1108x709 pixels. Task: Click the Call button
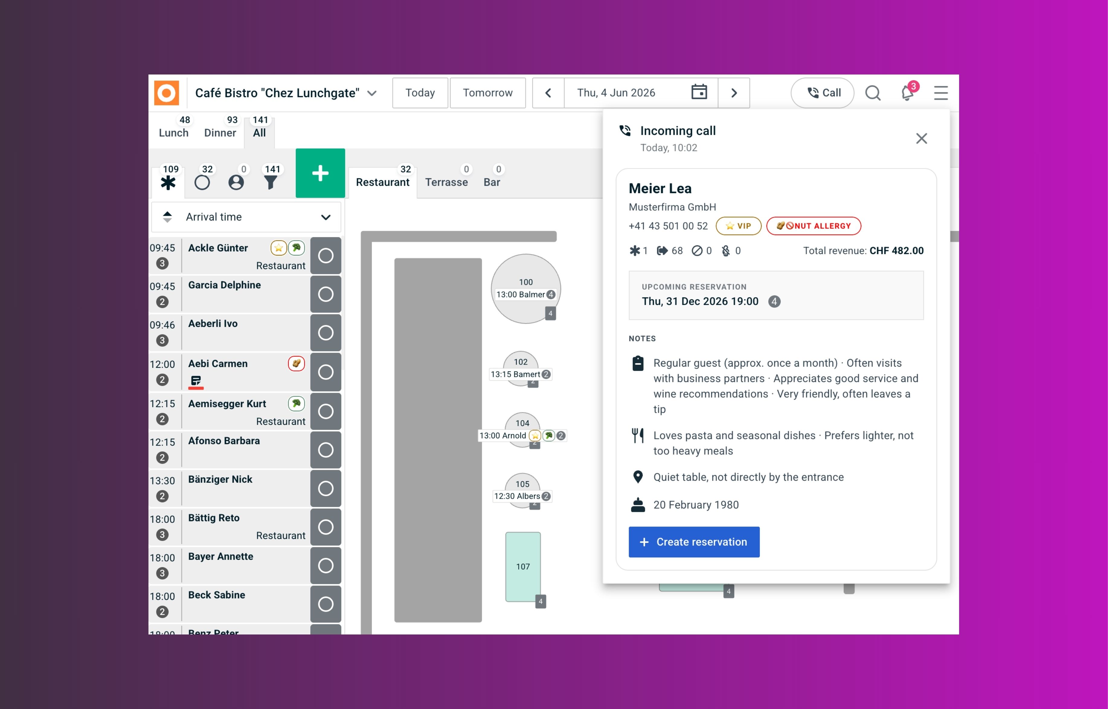(x=822, y=93)
